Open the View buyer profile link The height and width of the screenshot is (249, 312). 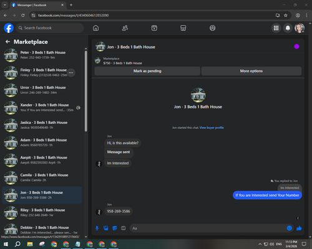[212, 128]
